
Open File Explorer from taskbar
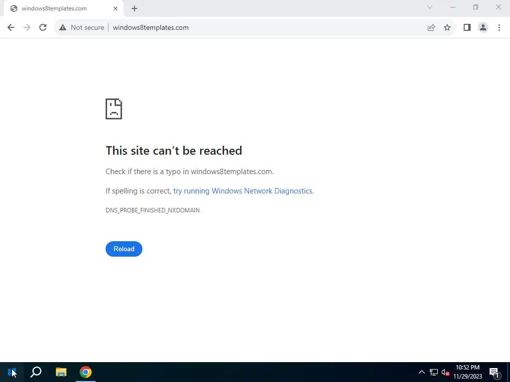click(x=61, y=372)
